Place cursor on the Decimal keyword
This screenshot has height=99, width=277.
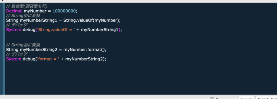point(14,11)
